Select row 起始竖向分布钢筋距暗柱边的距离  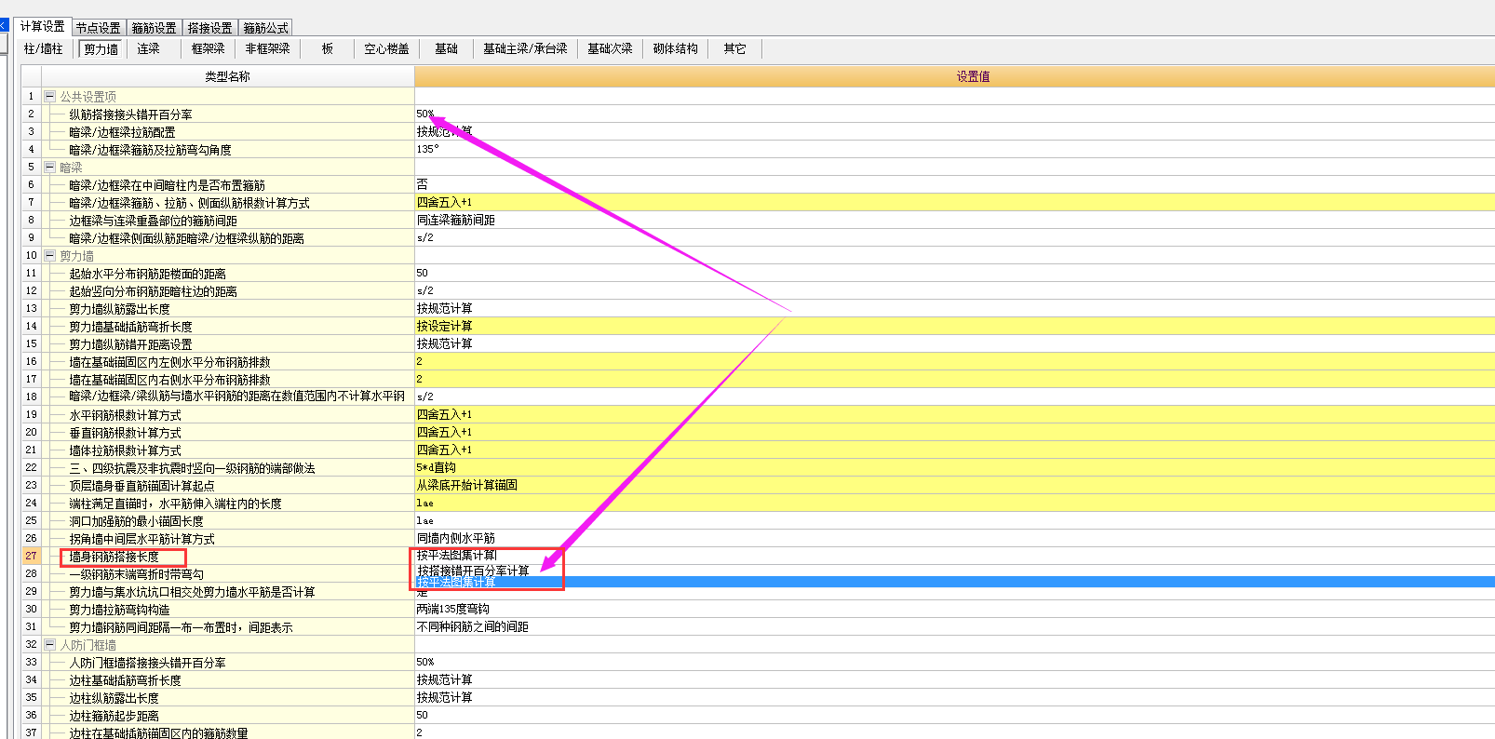(x=227, y=291)
